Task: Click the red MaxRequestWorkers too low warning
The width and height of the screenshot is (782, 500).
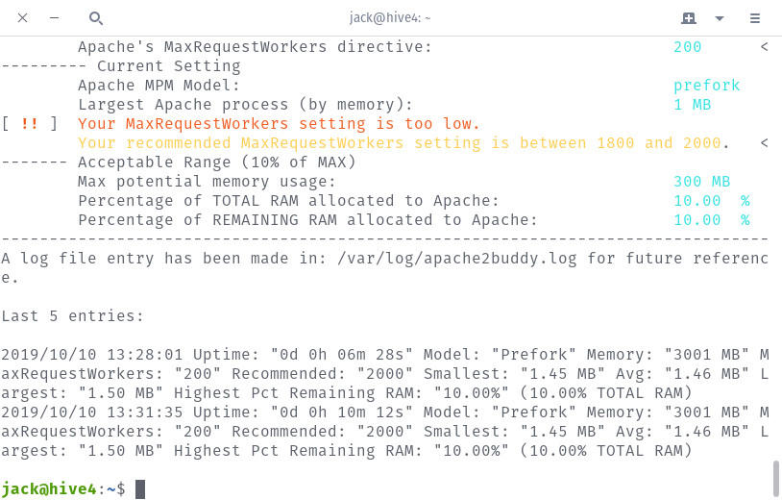Action: point(279,124)
